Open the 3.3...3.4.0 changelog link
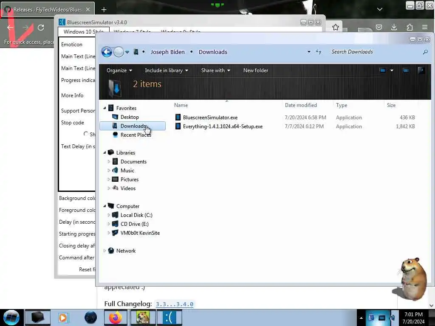Screen dimensions: 435x326 coord(175,304)
